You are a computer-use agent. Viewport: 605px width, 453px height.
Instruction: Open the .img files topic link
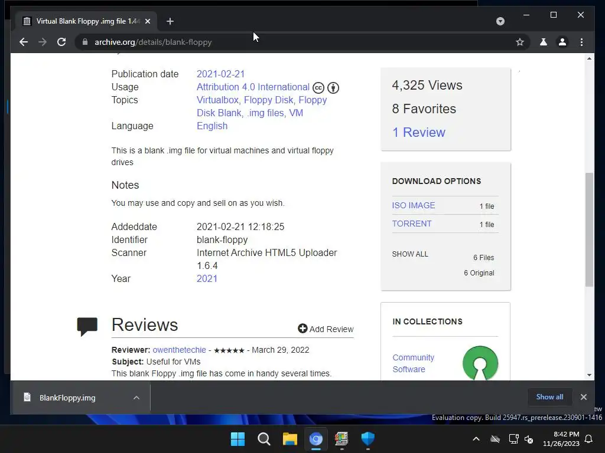tap(265, 113)
